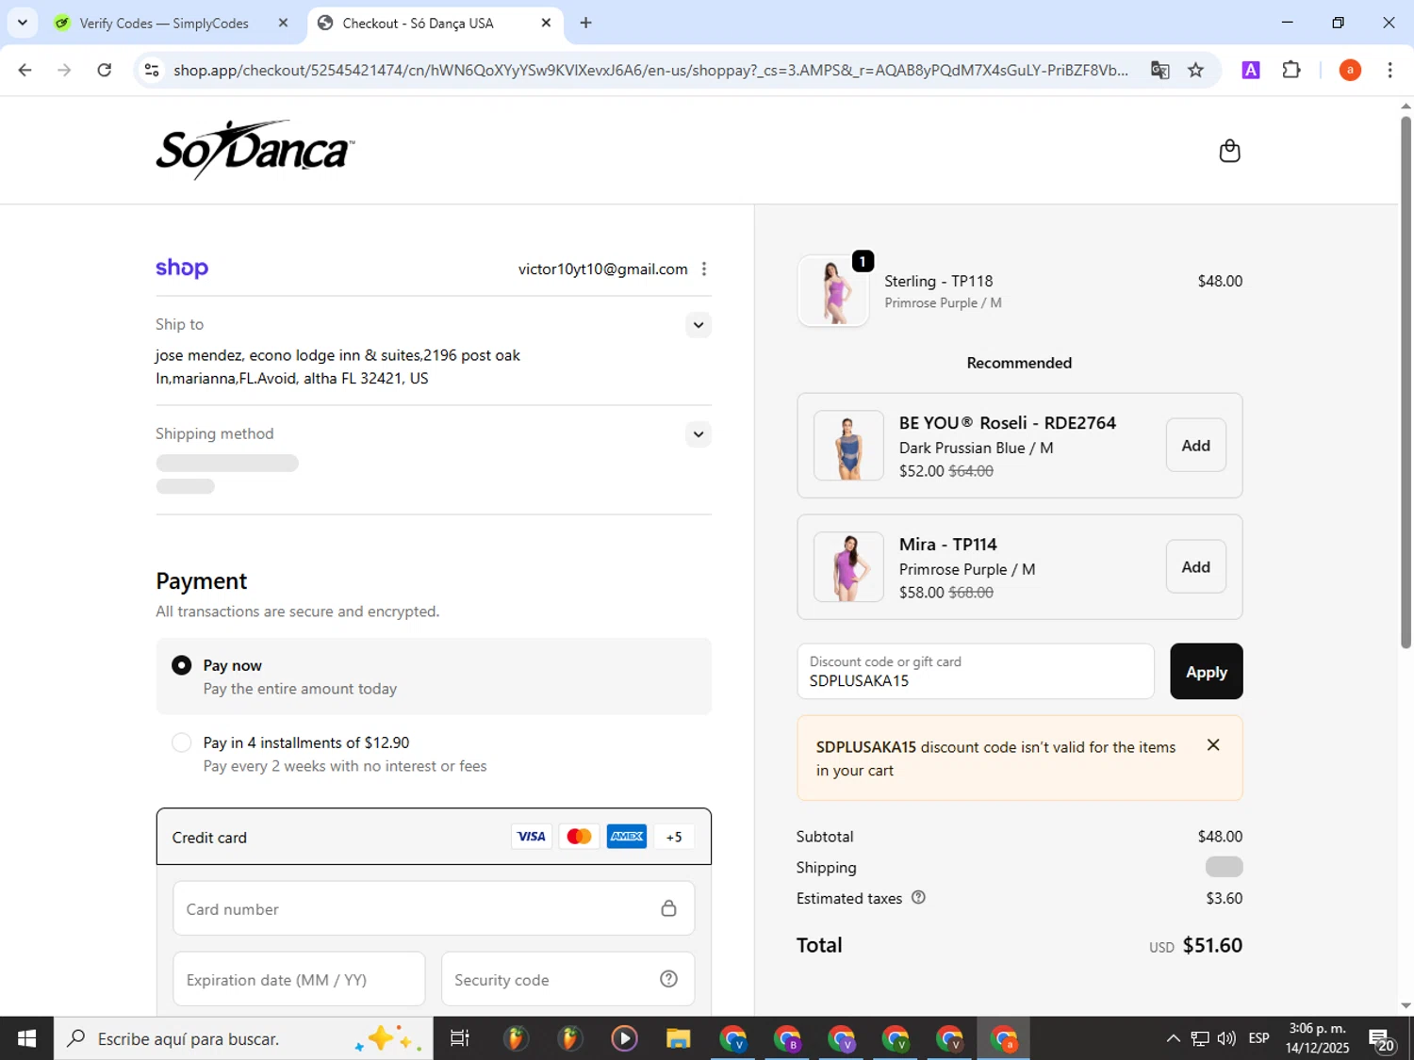Open the tab search dropdown arrow
The image size is (1414, 1060).
(x=23, y=23)
